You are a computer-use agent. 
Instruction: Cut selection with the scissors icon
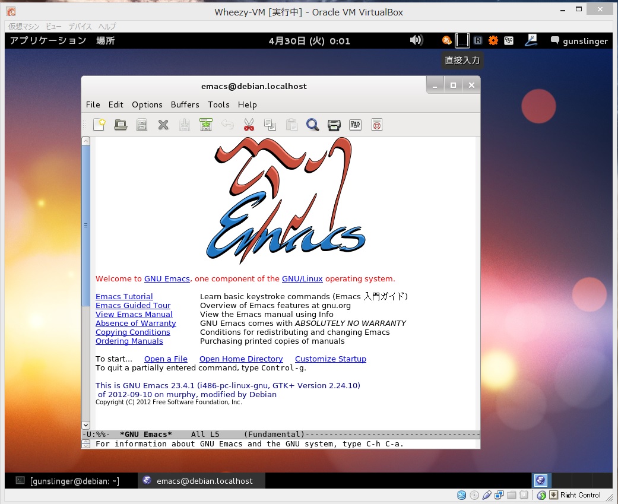point(249,125)
